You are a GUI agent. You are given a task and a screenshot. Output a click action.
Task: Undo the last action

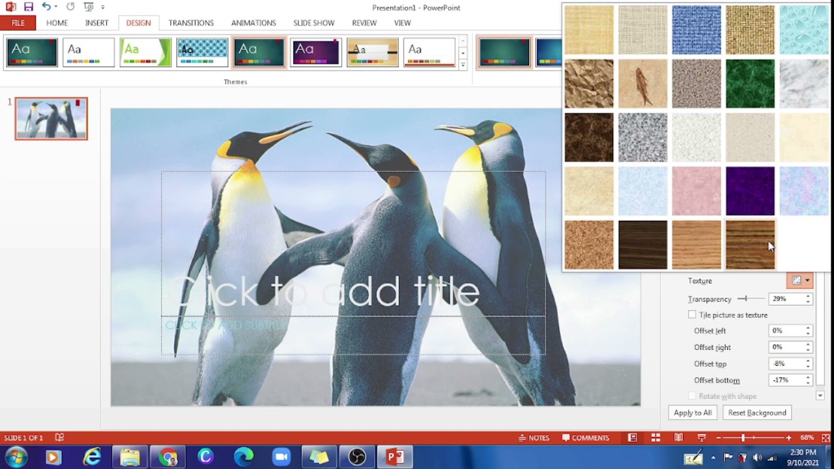(46, 7)
